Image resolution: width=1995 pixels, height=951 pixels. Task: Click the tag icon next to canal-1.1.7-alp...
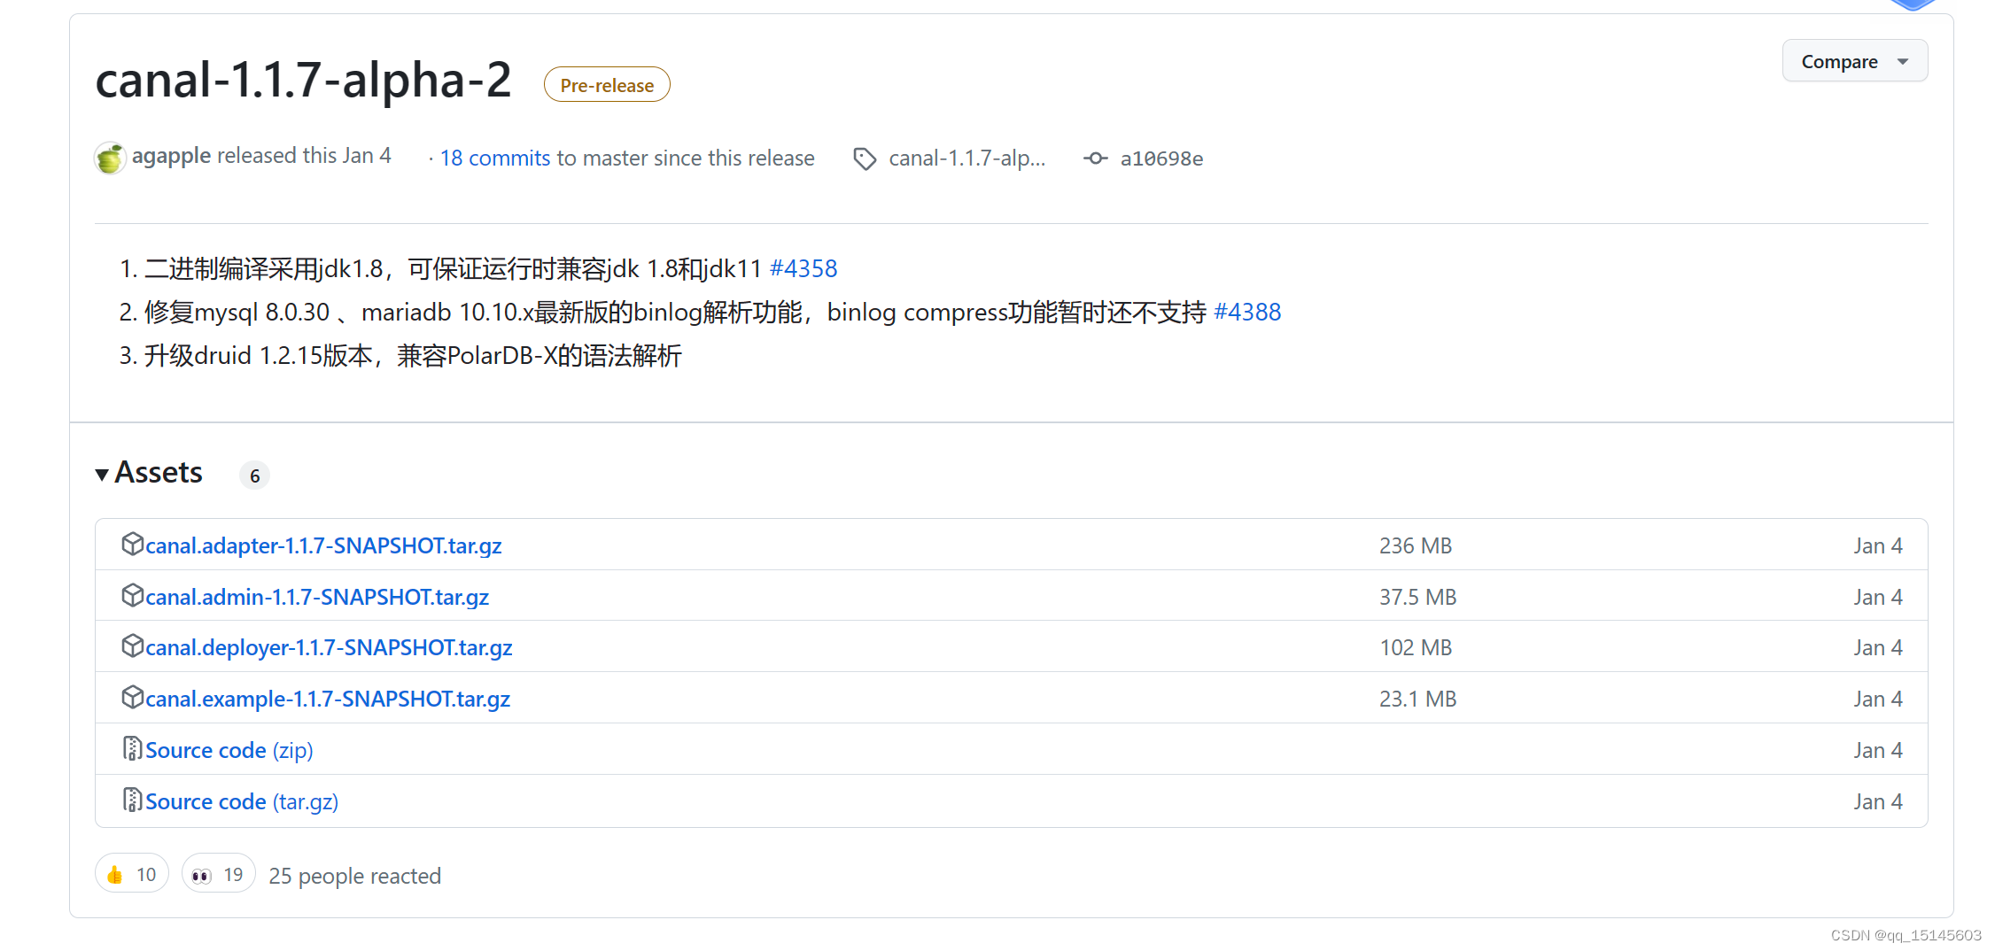coord(864,158)
